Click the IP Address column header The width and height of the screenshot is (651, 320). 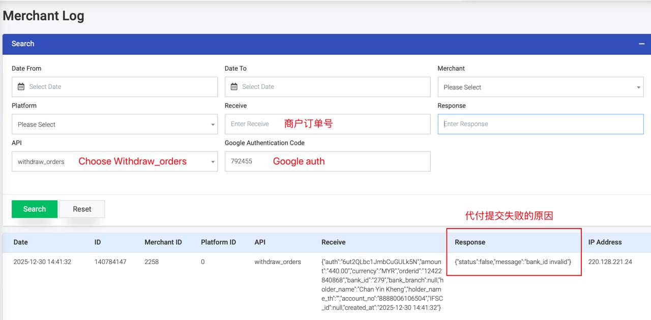[x=605, y=242]
